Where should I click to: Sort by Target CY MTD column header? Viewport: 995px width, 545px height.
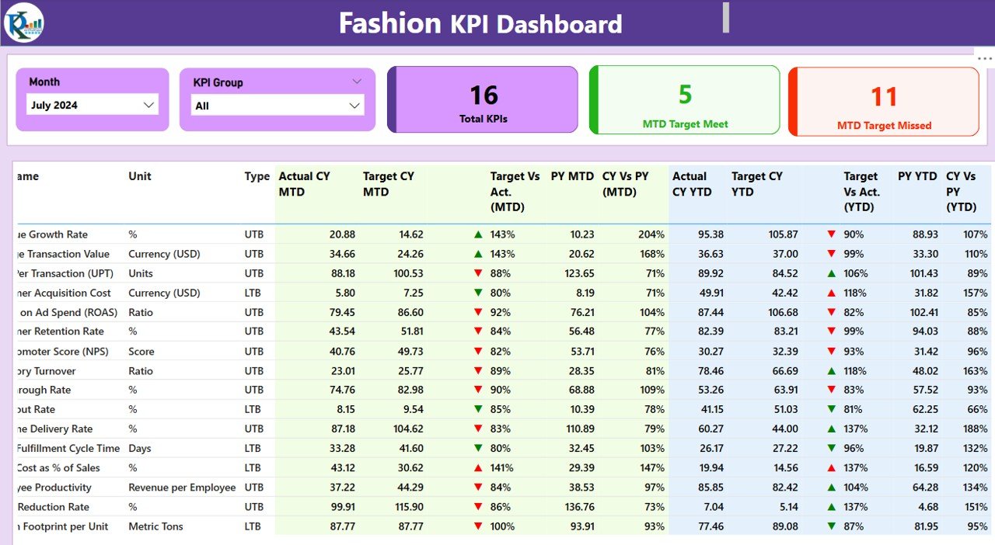(389, 184)
